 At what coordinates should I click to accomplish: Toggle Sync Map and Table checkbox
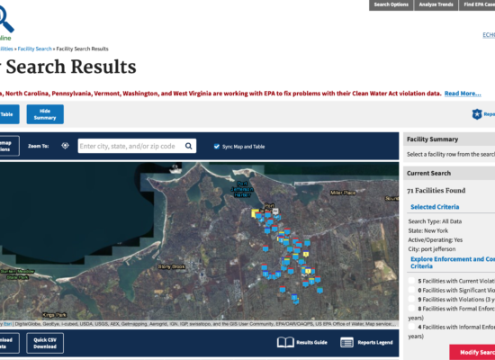click(217, 146)
